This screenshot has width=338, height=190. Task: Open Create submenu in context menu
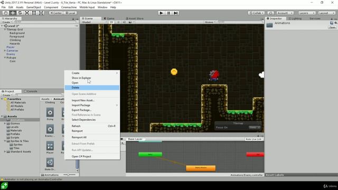pyautogui.click(x=92, y=73)
